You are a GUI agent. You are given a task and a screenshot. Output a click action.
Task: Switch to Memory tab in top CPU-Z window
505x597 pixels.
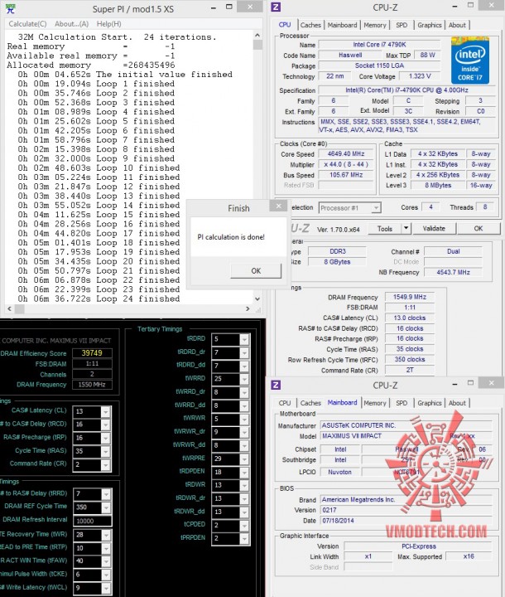(375, 25)
